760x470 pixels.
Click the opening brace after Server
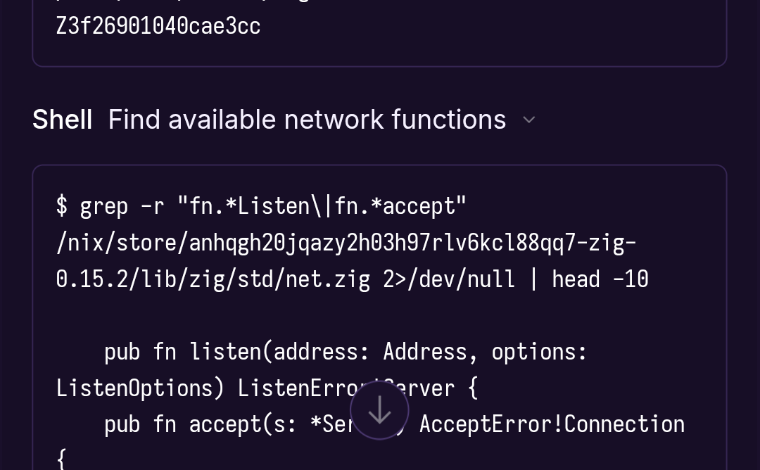click(473, 388)
